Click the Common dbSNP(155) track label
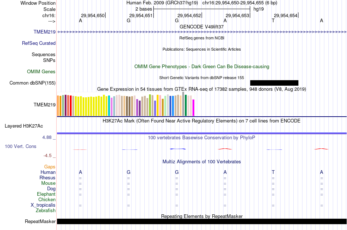The width and height of the screenshot is (347, 230). tap(33, 83)
